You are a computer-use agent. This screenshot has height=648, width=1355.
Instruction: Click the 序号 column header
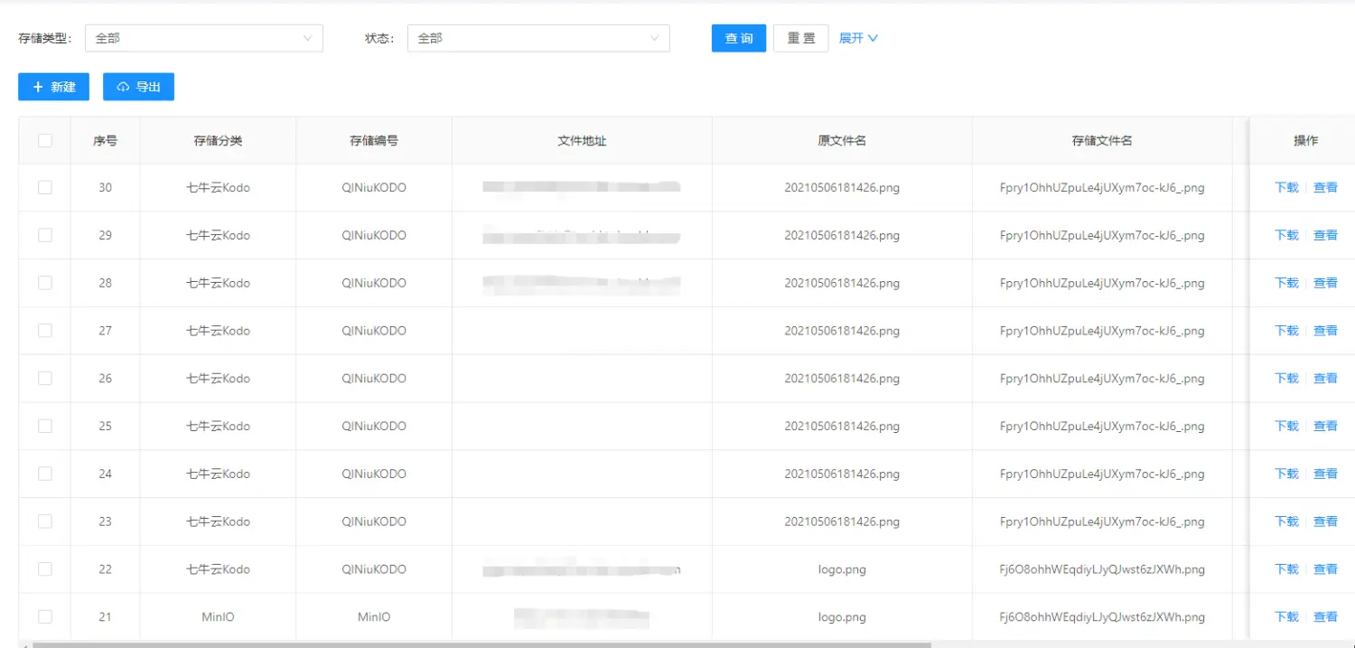pos(105,140)
